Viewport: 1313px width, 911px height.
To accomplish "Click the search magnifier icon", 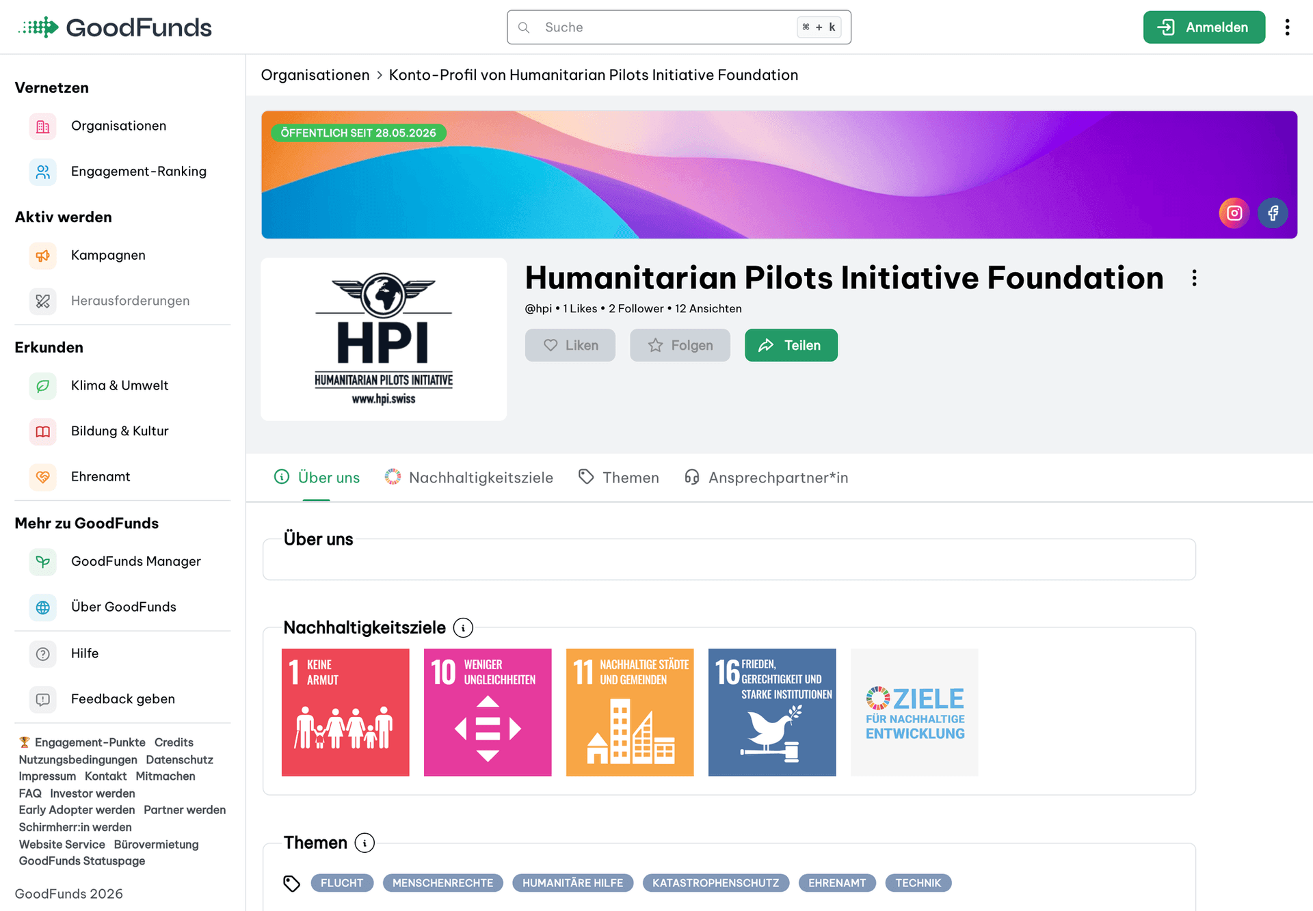I will (524, 27).
